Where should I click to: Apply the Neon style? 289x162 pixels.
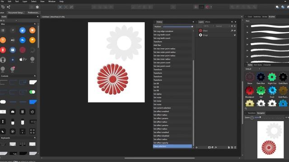click(250, 77)
